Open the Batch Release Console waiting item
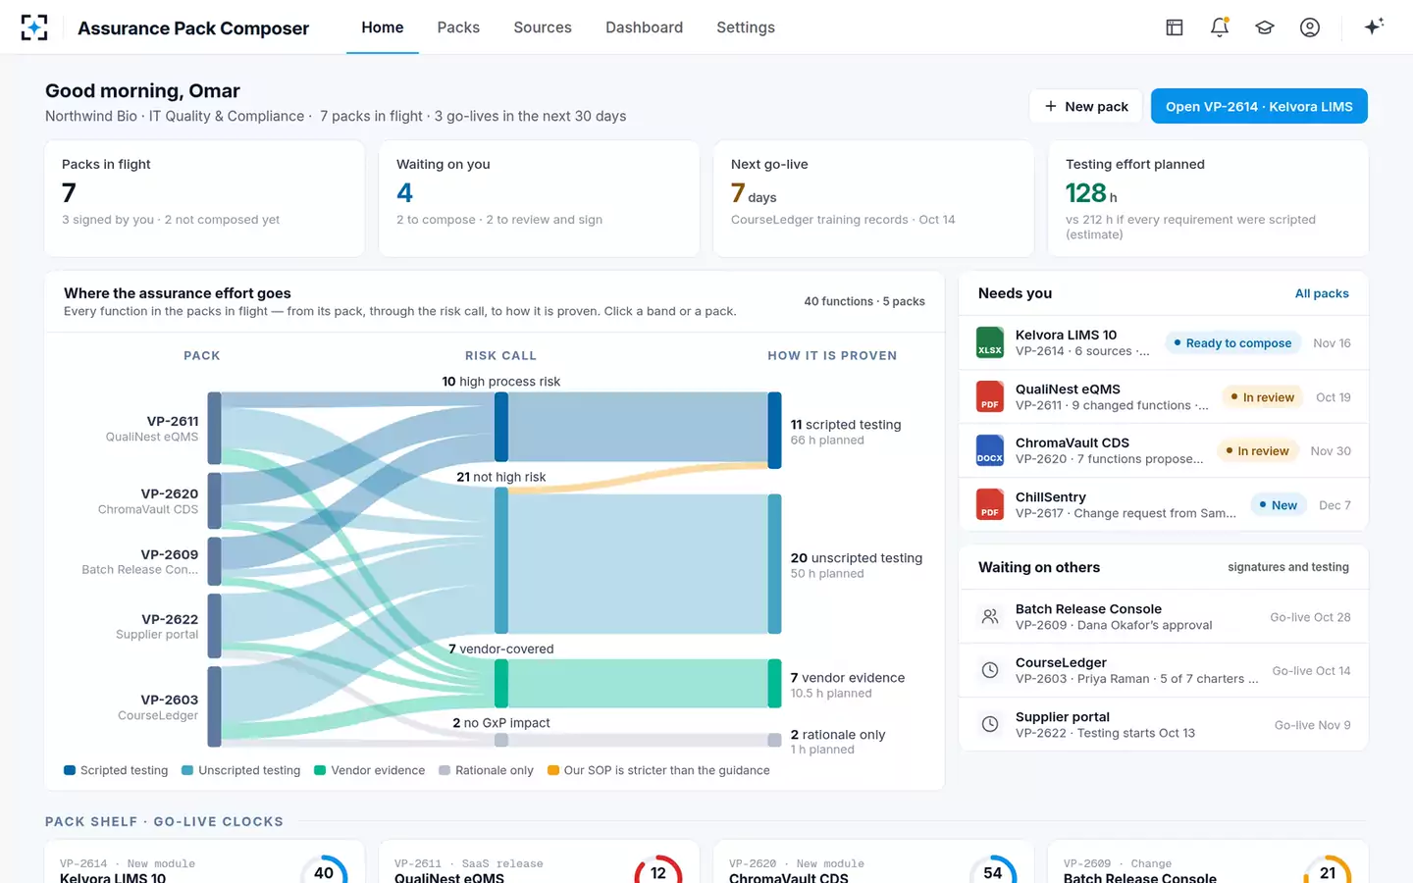 (1163, 616)
